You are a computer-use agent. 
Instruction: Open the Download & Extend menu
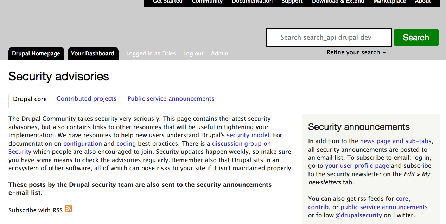(x=338, y=2)
